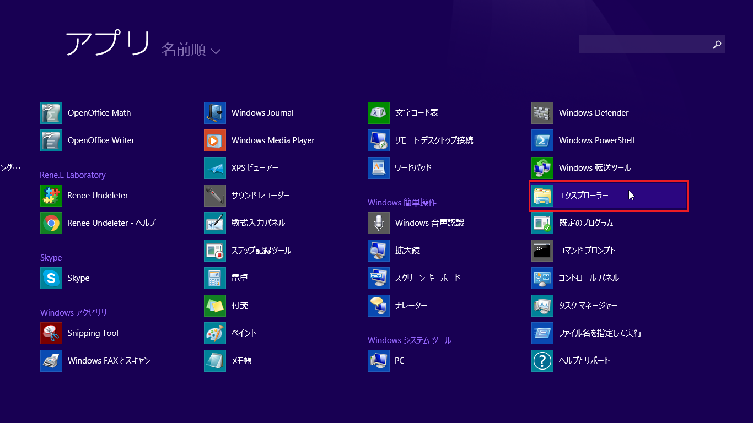Open the PC icon
Viewport: 753px width, 423px height.
coord(379,361)
